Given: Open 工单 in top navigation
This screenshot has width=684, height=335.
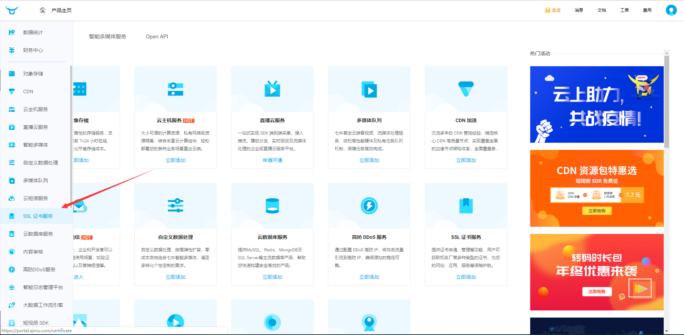Looking at the screenshot, I should click(x=625, y=10).
